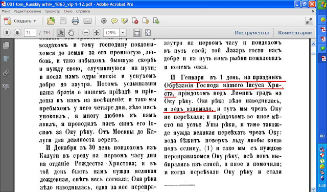Screen dimensions: 327x192
Task: Click the print document icon
Action: pos(75,21)
